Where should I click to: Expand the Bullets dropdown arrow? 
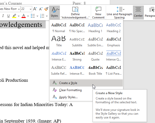point(37,16)
